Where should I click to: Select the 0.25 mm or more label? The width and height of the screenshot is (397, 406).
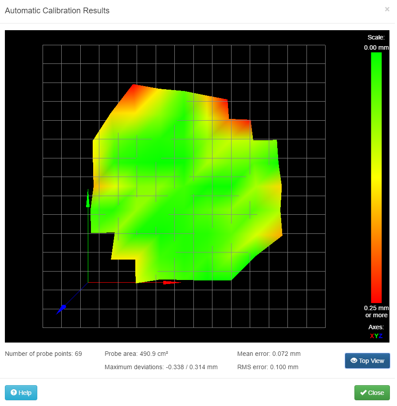[376, 311]
